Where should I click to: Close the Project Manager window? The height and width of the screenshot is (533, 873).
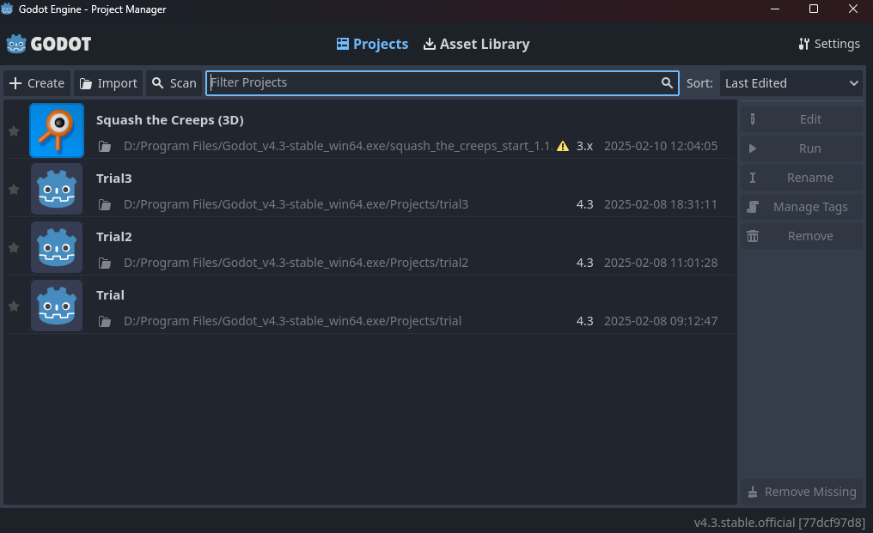coord(853,9)
